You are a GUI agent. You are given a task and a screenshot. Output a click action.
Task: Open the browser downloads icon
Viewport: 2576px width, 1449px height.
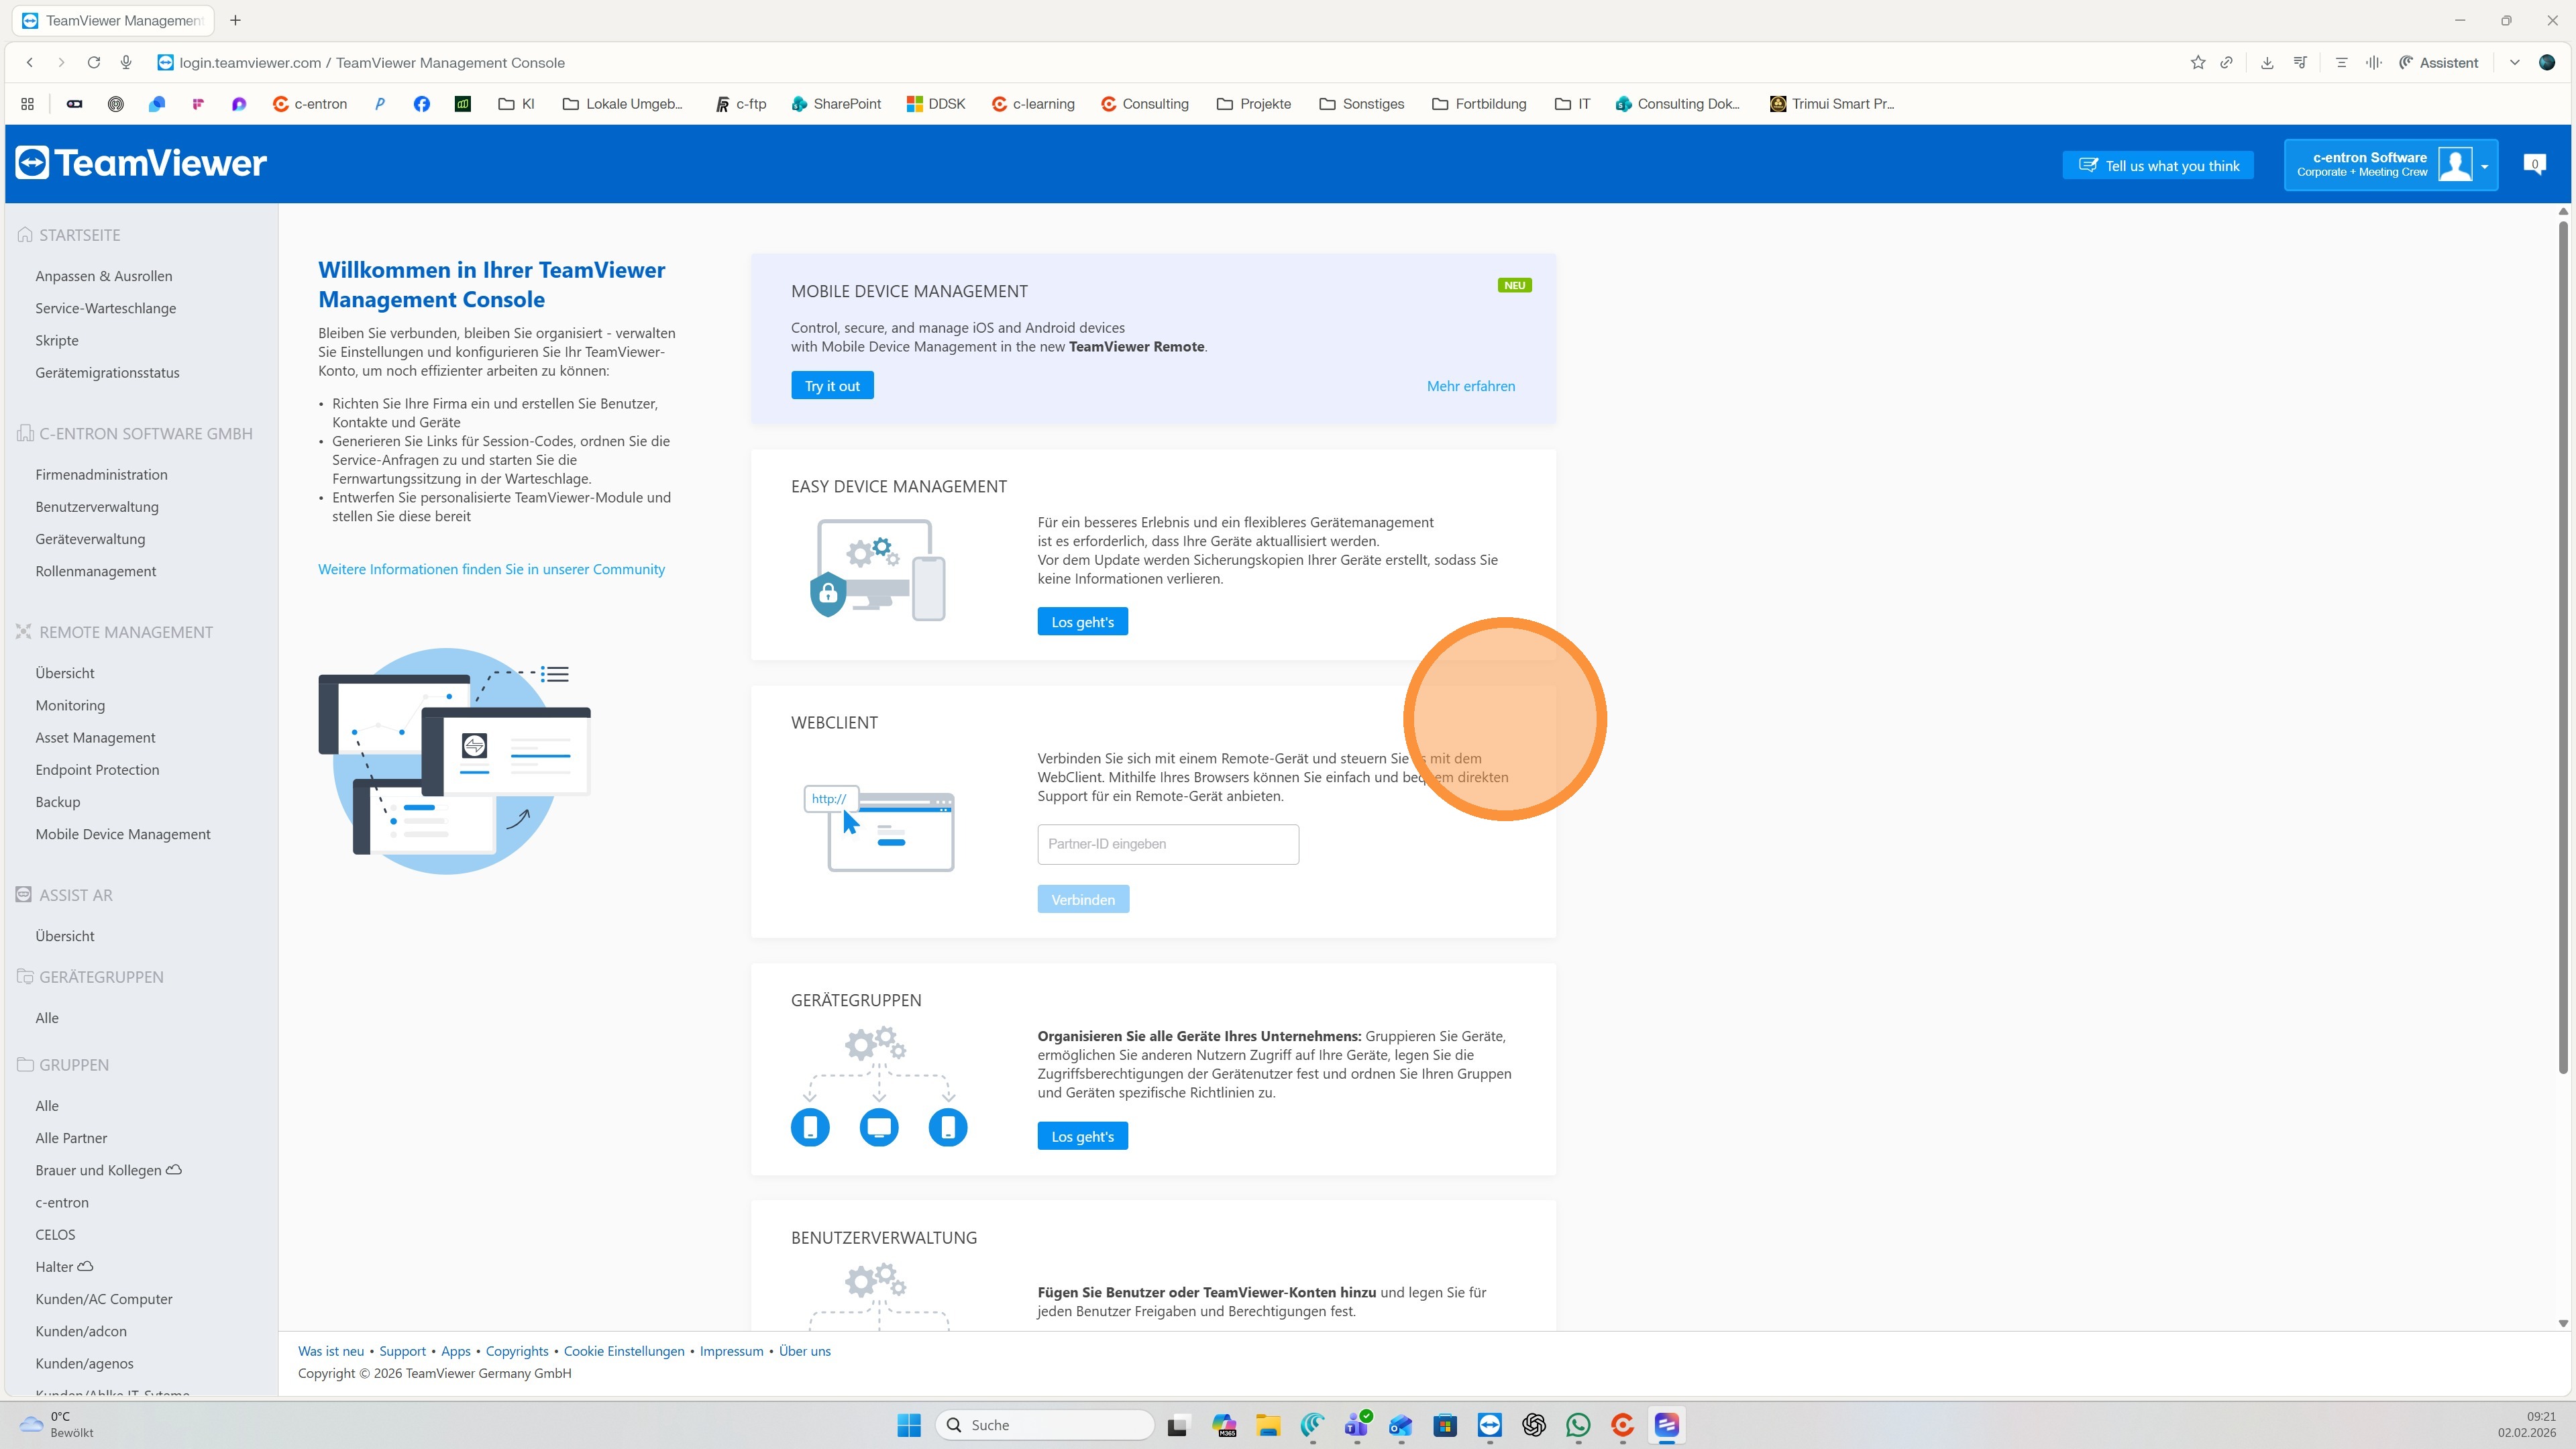[x=2267, y=62]
